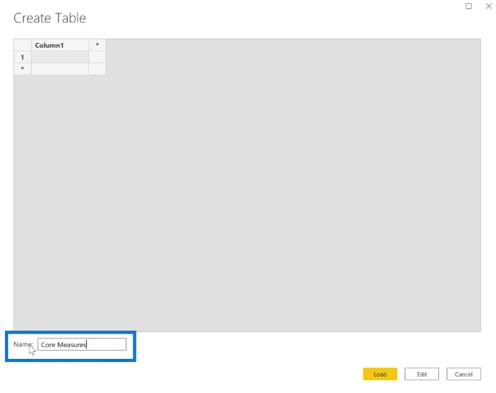Click the new-row cell under Column1
The image size is (496, 393).
[x=60, y=69]
